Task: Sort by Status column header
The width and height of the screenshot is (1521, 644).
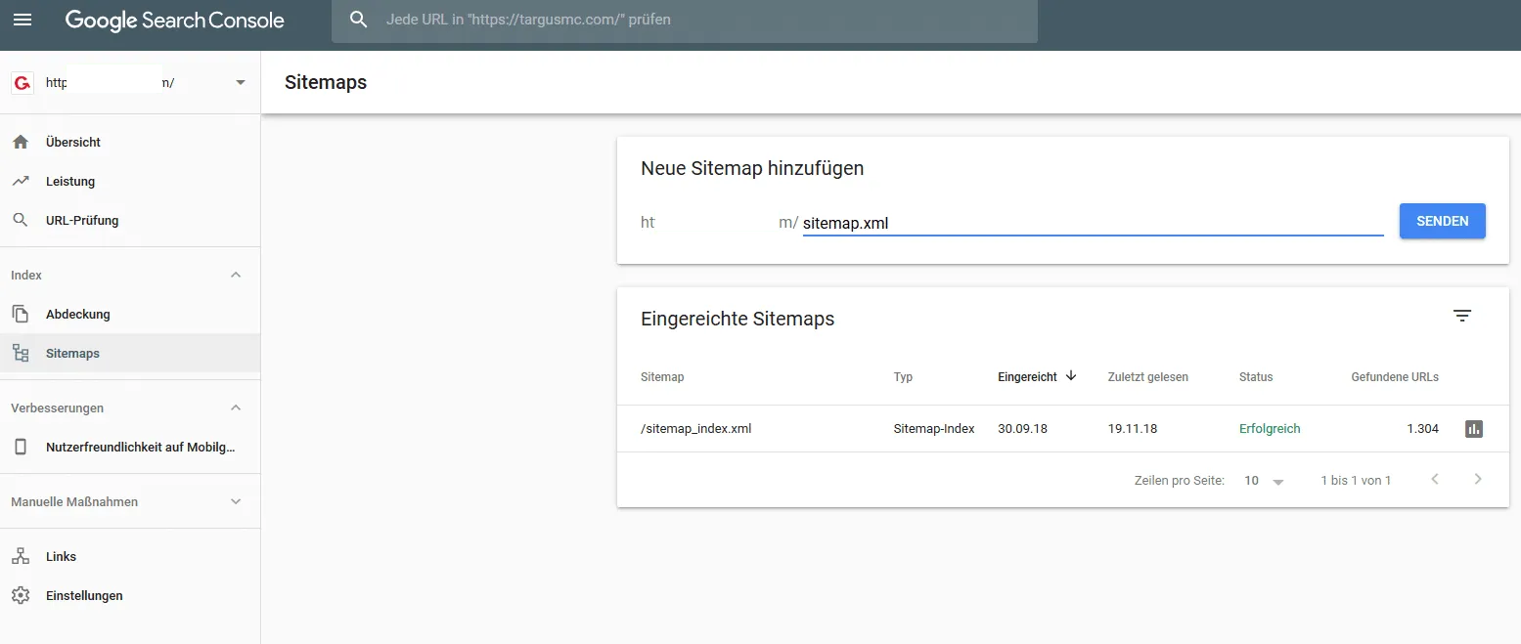Action: click(1256, 377)
